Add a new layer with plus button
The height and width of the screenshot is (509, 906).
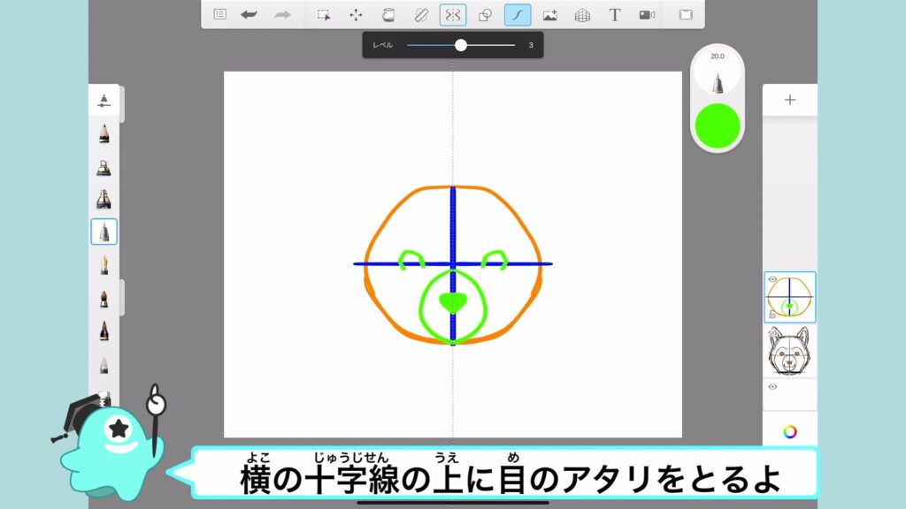790,100
